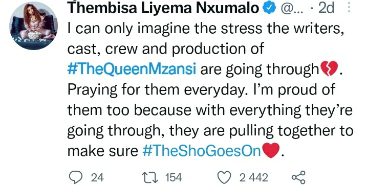Screen dimensions: 367x185
Task: Open the reply speech bubble icon
Action: (76, 177)
